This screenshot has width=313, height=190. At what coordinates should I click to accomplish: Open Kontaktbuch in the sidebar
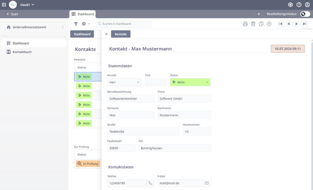22,52
